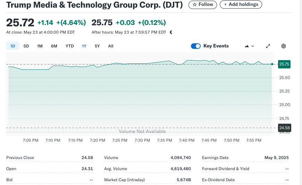
Task: Switch to the 6M range
Action: pyautogui.click(x=54, y=46)
